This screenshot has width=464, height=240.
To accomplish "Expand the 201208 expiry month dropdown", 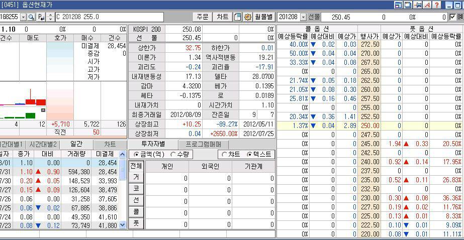I will tap(303, 17).
